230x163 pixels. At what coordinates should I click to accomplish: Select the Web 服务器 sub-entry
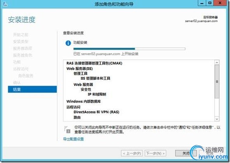coord(83,84)
